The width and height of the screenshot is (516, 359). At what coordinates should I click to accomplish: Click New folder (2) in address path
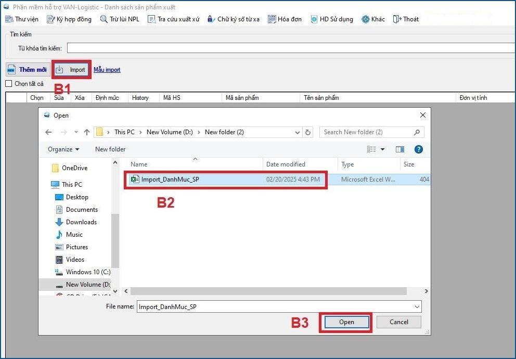coord(224,132)
